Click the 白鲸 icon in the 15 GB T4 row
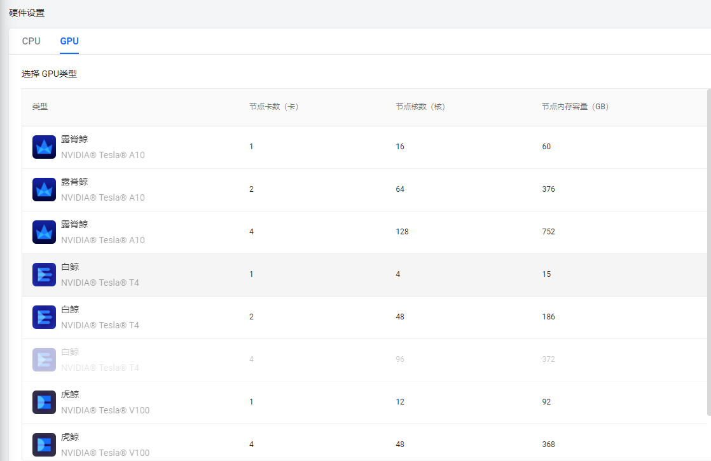711x461 pixels. (44, 275)
